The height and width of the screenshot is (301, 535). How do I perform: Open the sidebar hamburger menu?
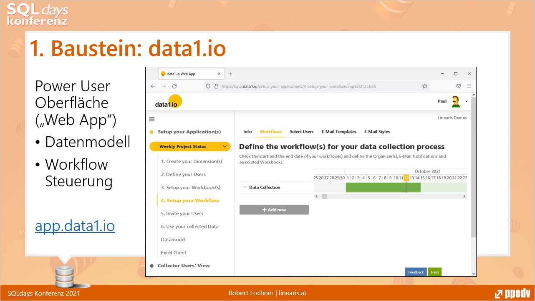point(151,119)
